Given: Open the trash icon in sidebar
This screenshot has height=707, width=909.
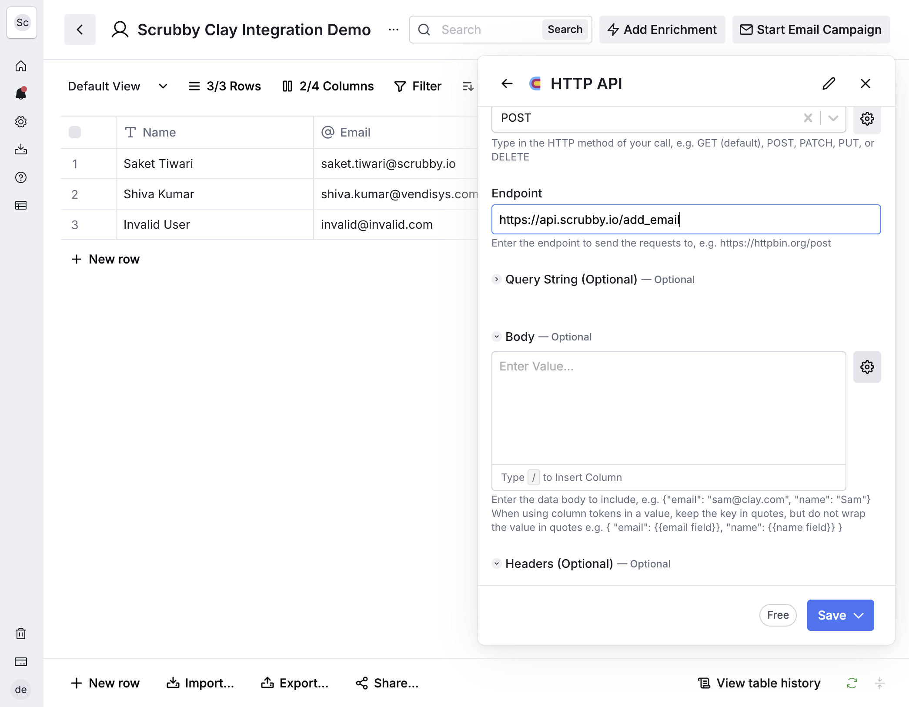Looking at the screenshot, I should (21, 634).
